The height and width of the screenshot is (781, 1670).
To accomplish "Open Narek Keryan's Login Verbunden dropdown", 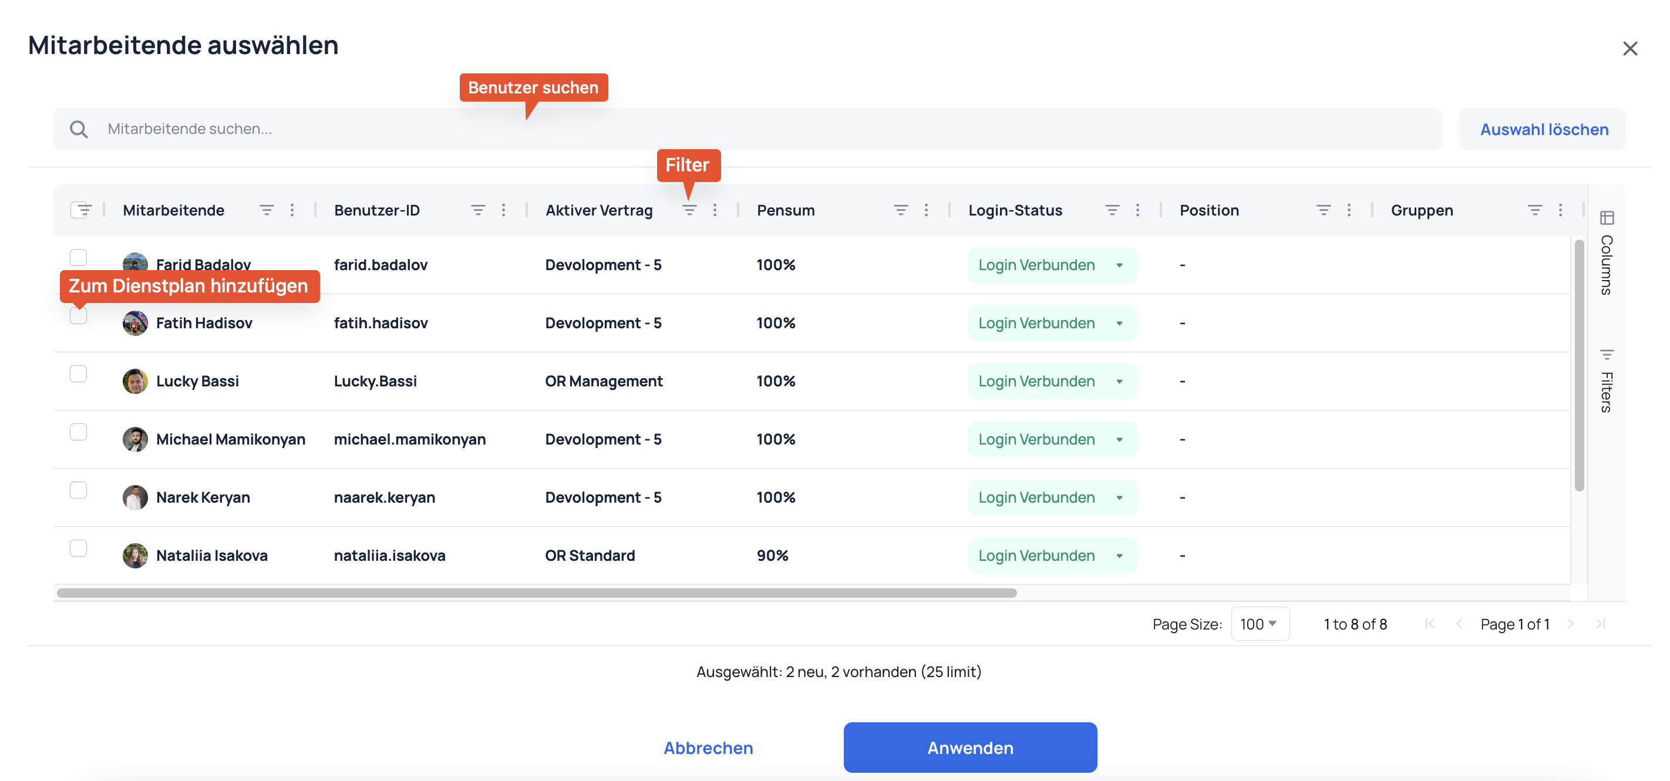I will click(x=1052, y=498).
